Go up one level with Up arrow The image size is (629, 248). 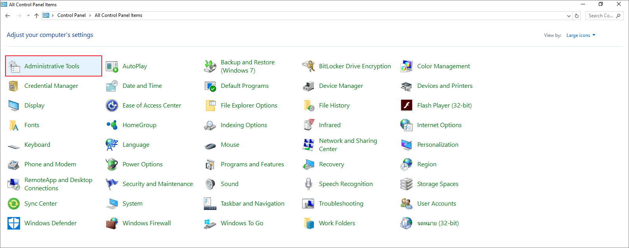point(37,16)
